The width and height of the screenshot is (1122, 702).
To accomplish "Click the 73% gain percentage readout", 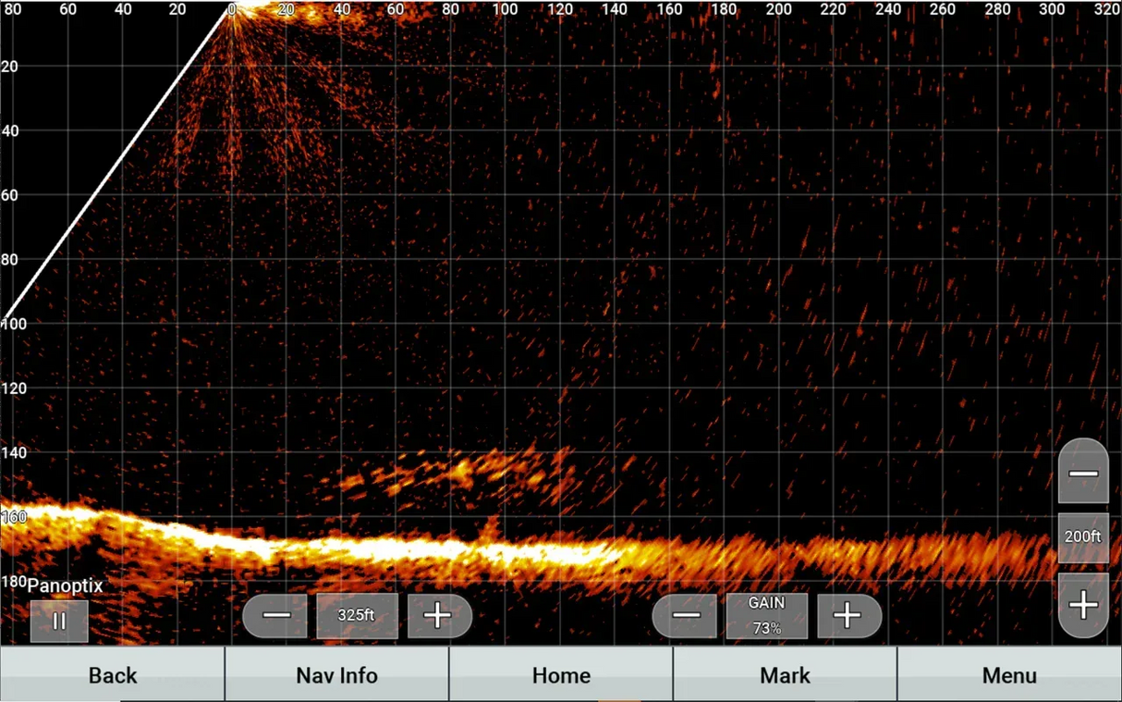I will coord(766,627).
